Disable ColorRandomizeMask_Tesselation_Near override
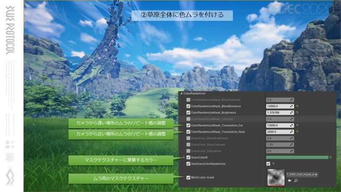This screenshot has height=192, width=341. pos(188,132)
